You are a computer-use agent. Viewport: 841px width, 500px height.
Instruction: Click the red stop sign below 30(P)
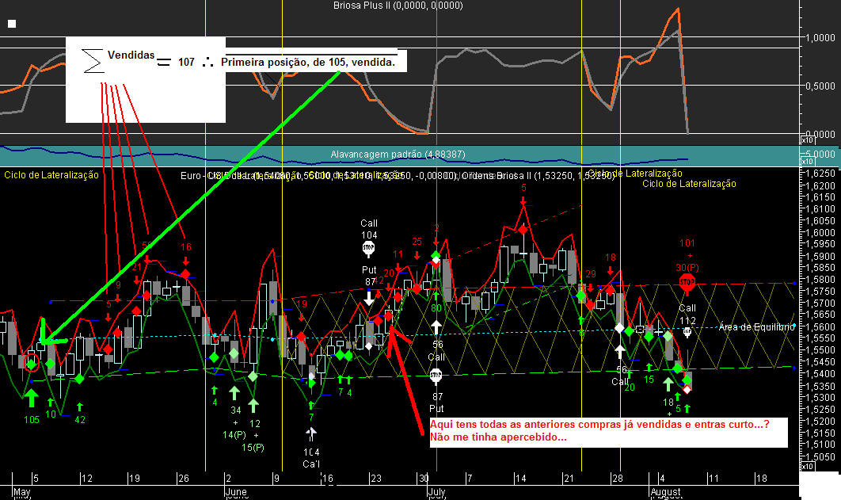687,281
